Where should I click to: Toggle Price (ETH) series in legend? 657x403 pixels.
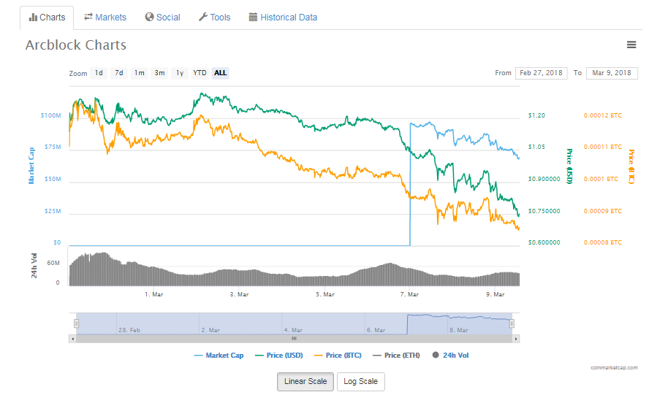click(x=396, y=356)
